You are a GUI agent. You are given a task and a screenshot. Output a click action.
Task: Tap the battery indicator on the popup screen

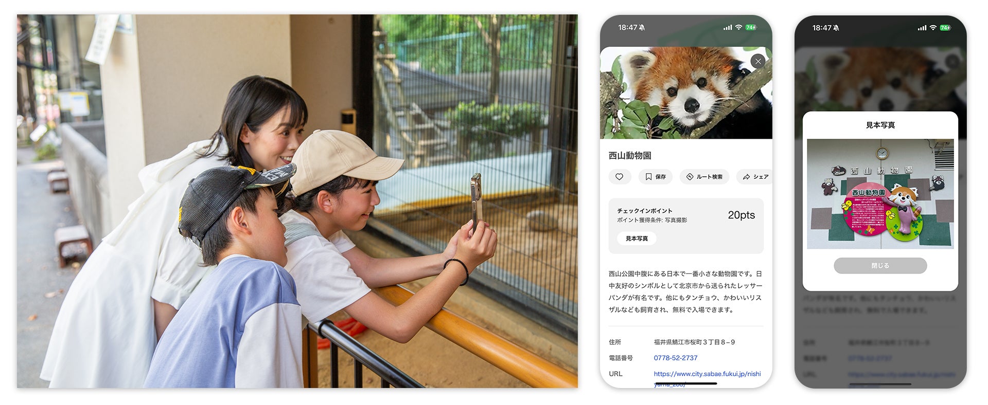coord(945,28)
